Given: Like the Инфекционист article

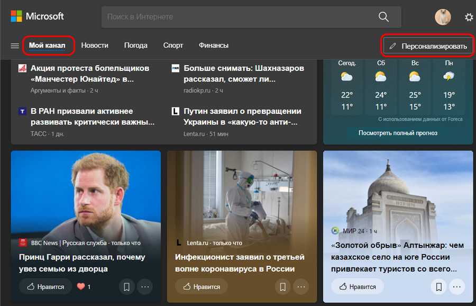Looking at the screenshot, I should click(x=202, y=286).
